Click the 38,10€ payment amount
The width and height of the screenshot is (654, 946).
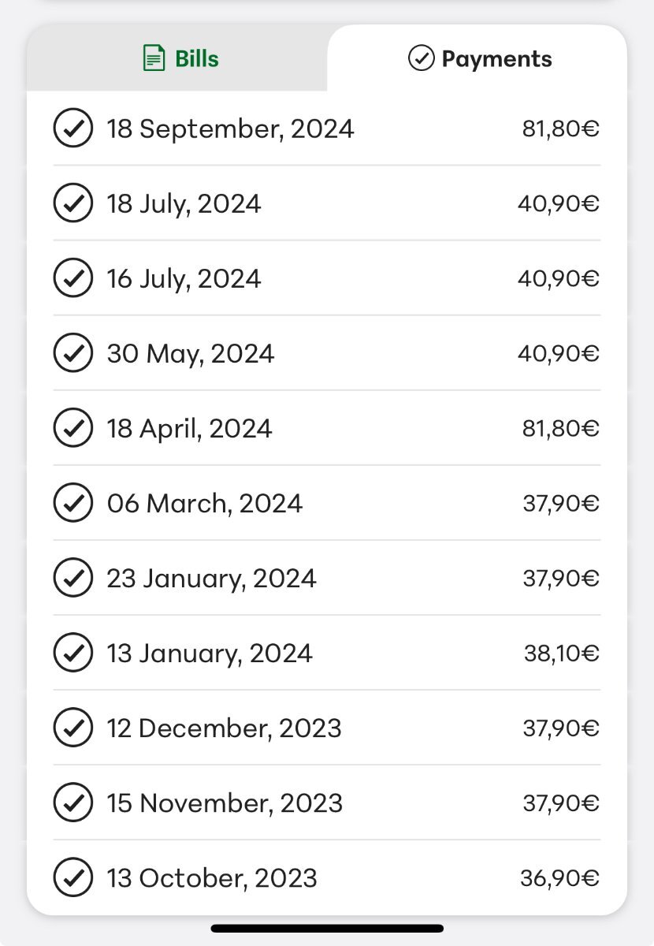click(562, 653)
